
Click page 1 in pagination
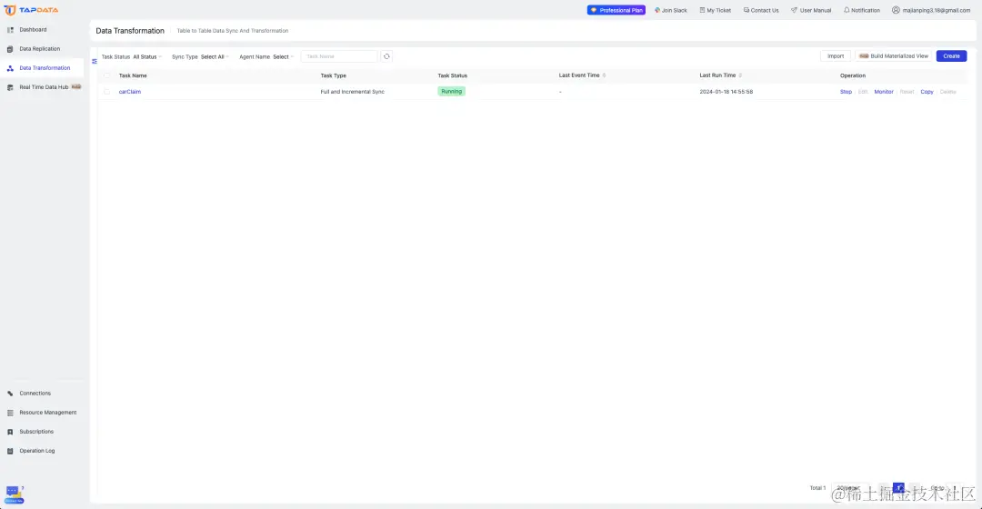coord(898,488)
